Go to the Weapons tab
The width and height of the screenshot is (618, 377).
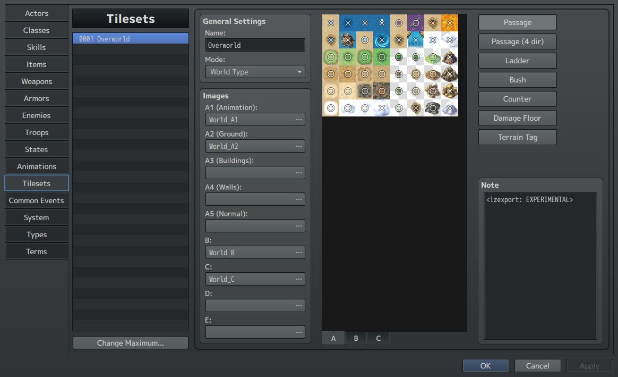click(x=36, y=81)
